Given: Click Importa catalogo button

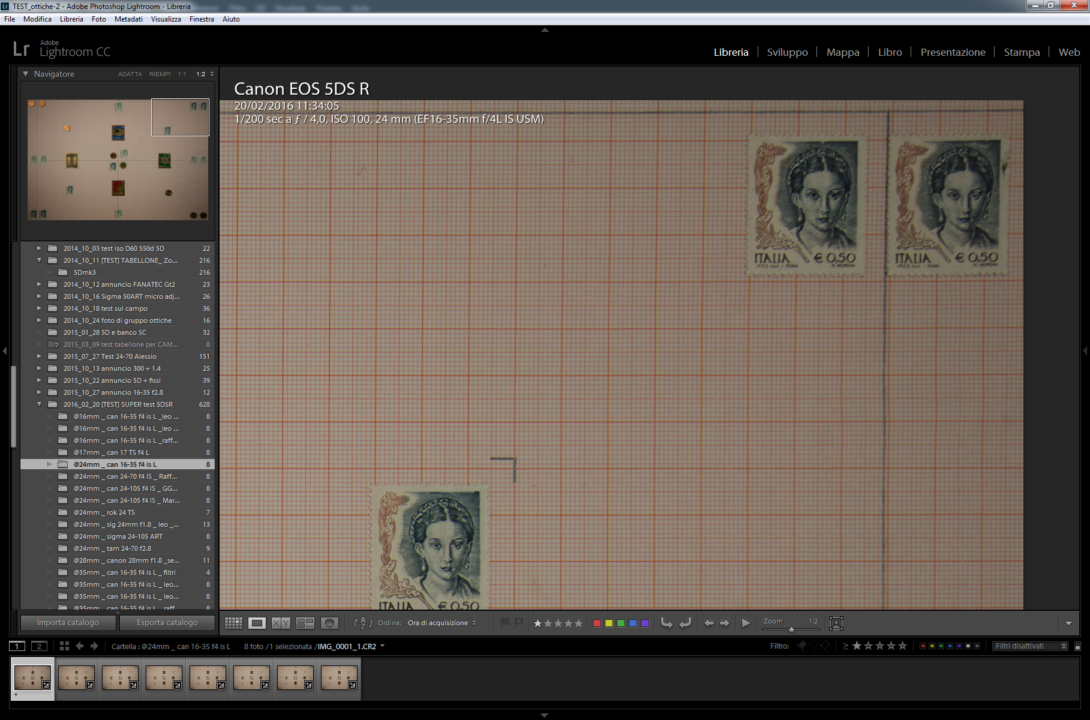Looking at the screenshot, I should pyautogui.click(x=68, y=623).
